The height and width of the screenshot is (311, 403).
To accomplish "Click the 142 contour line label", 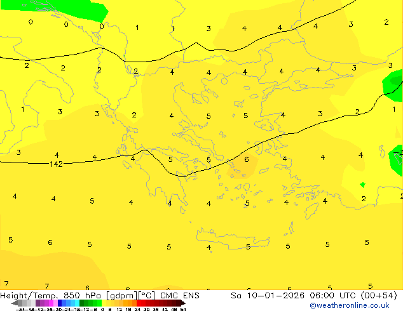I will coord(56,164).
